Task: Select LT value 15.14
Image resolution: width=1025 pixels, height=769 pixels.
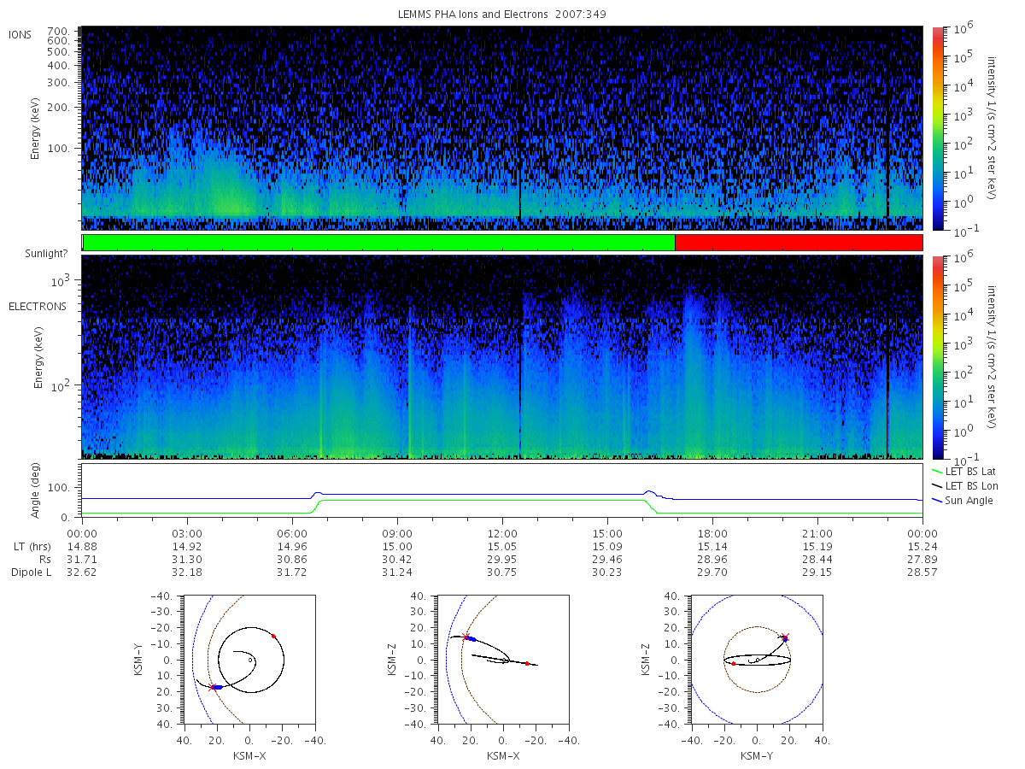Action: pyautogui.click(x=712, y=545)
